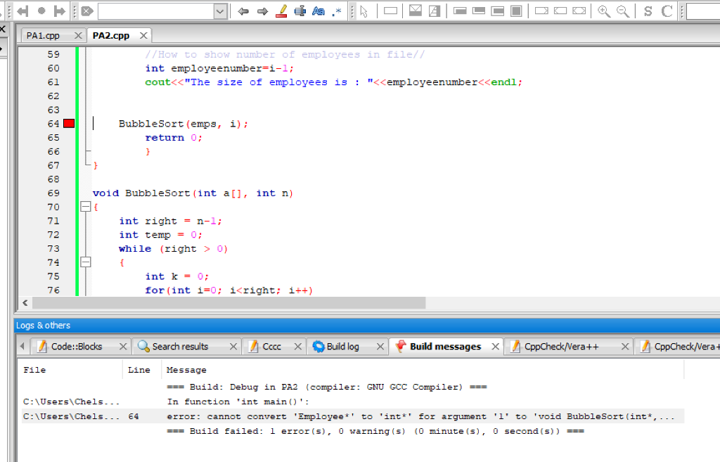Open the Cccc log tab

272,346
